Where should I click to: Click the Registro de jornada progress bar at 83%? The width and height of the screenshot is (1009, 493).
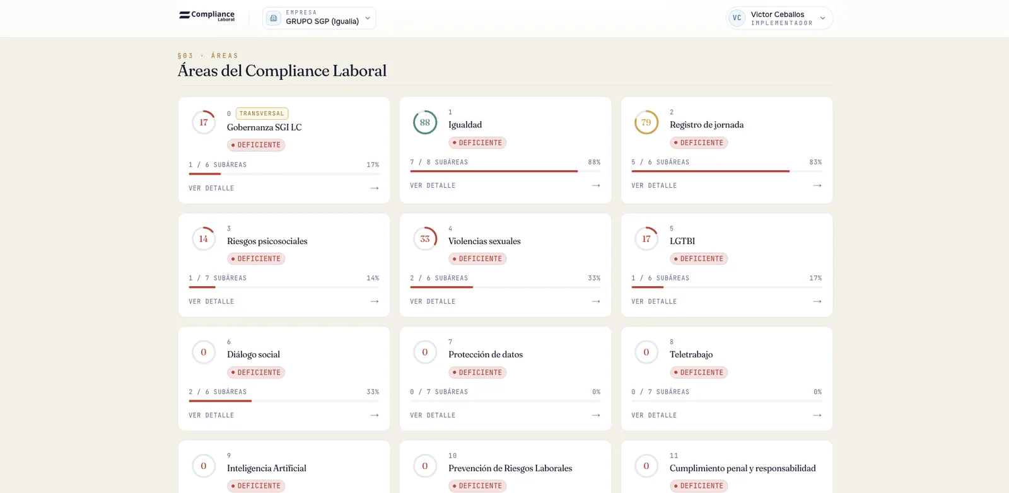726,171
